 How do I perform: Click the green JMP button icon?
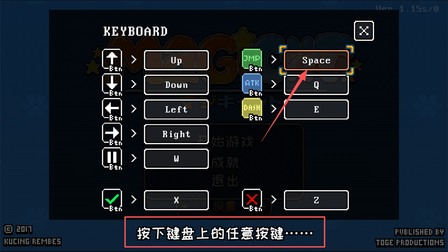252,60
